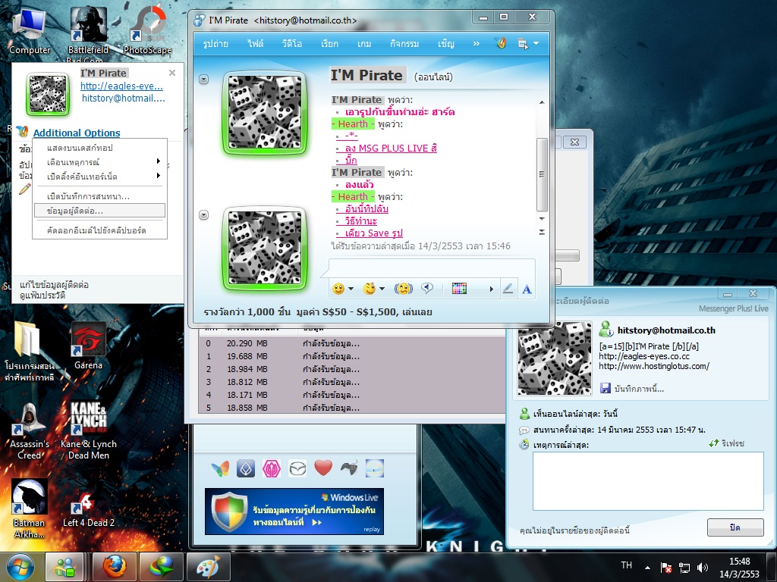Image resolution: width=777 pixels, height=582 pixels.
Task: Open PhotoScape desktop shortcut
Action: tap(148, 30)
